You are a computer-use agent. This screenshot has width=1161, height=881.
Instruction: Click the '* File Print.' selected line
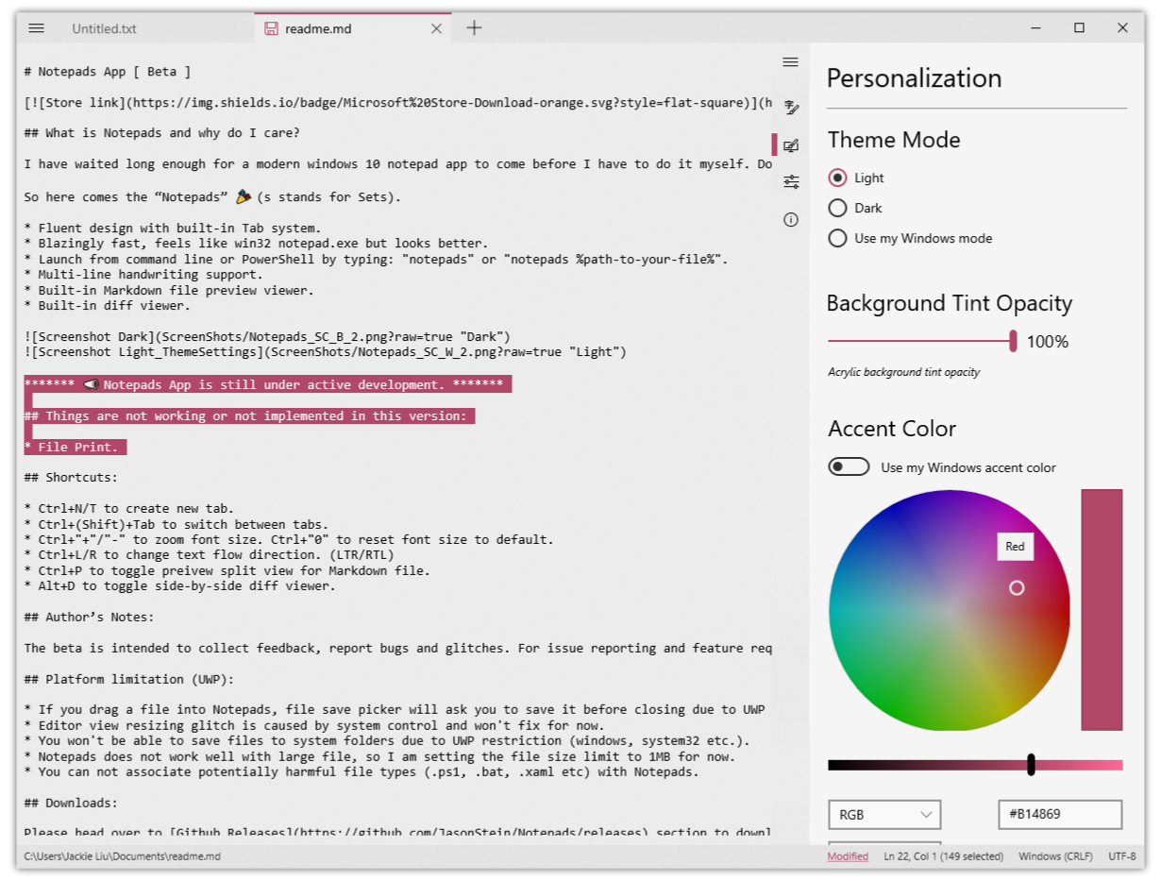point(76,447)
